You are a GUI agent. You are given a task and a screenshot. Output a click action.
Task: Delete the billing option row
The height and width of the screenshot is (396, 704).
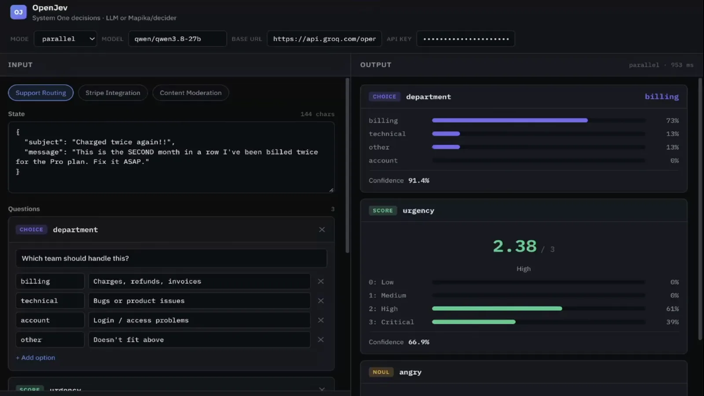pos(321,281)
